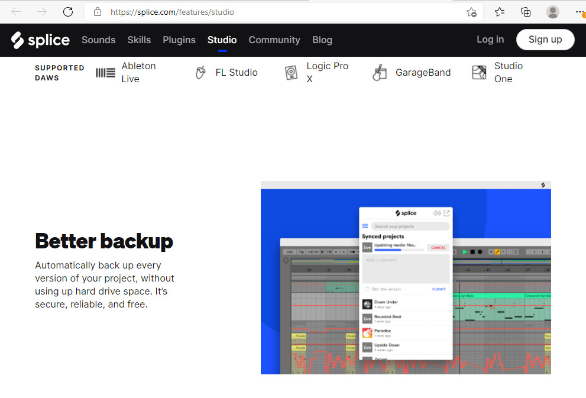This screenshot has width=586, height=398.
Task: Click the green play button in the DAW mockup
Action: tap(465, 252)
